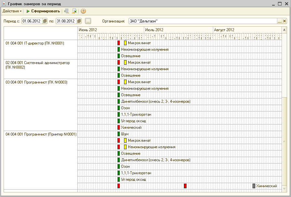
Task: Open the Действия dropdown menu
Action: click(x=12, y=11)
